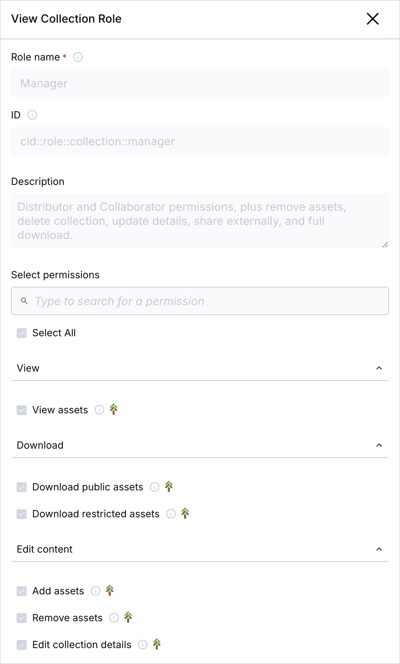Toggle the Select All checkbox
This screenshot has height=664, width=400.
(22, 333)
